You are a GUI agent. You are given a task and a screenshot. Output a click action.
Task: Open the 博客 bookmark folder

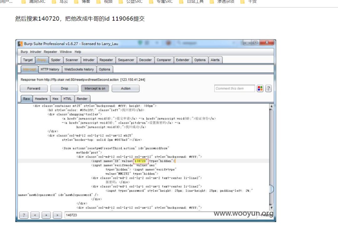click(82, 2)
